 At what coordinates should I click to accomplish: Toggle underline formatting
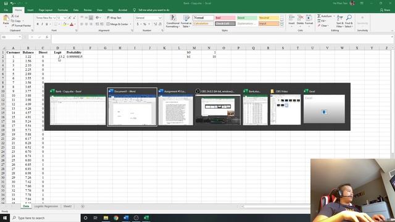pos(47,24)
